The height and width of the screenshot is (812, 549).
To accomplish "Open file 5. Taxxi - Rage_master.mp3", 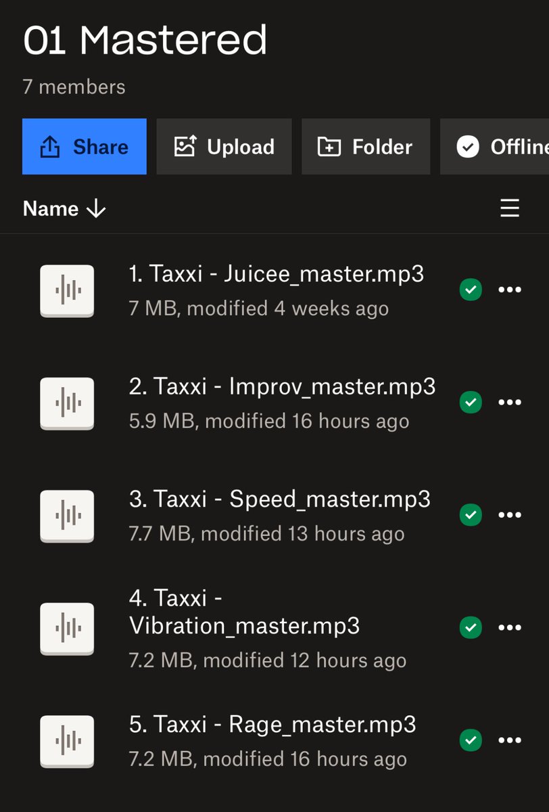I will [x=272, y=725].
